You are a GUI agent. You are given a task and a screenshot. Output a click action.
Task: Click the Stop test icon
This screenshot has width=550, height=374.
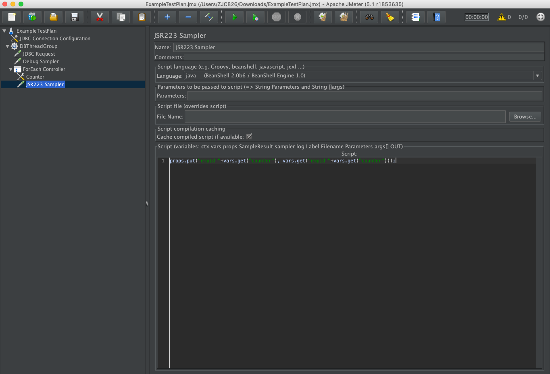tap(277, 17)
